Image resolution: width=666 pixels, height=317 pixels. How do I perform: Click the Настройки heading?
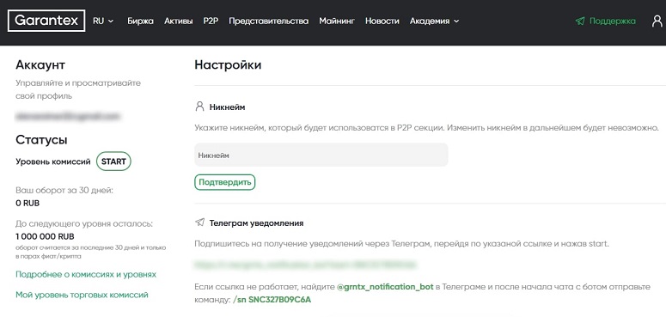tap(228, 65)
